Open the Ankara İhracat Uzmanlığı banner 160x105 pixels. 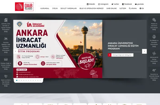pos(58,49)
